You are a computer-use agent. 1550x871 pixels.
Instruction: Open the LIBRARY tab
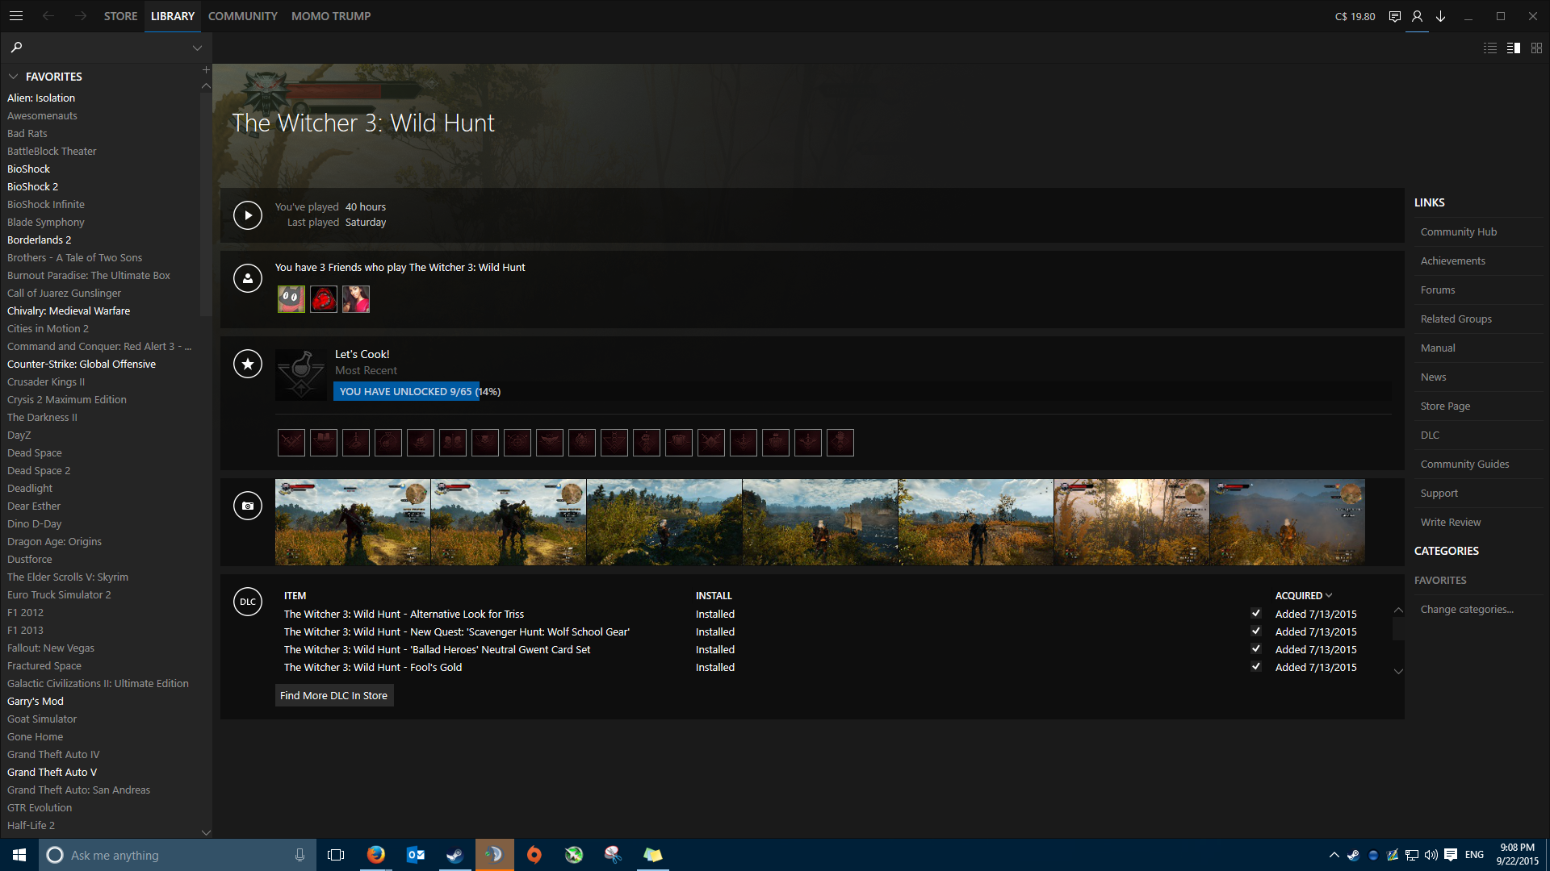(x=173, y=16)
